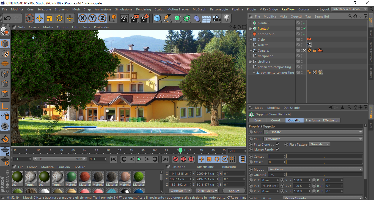Screen dimensions: 374x200
Task: Switch to Texture mode in left palette
Action: click(x=5, y=54)
